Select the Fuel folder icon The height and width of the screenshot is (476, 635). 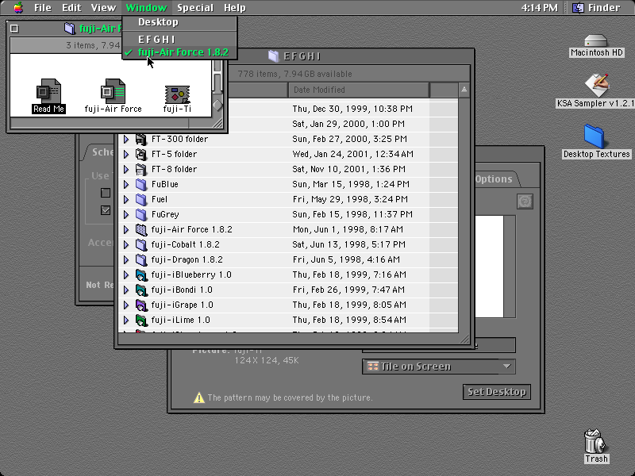click(x=141, y=200)
